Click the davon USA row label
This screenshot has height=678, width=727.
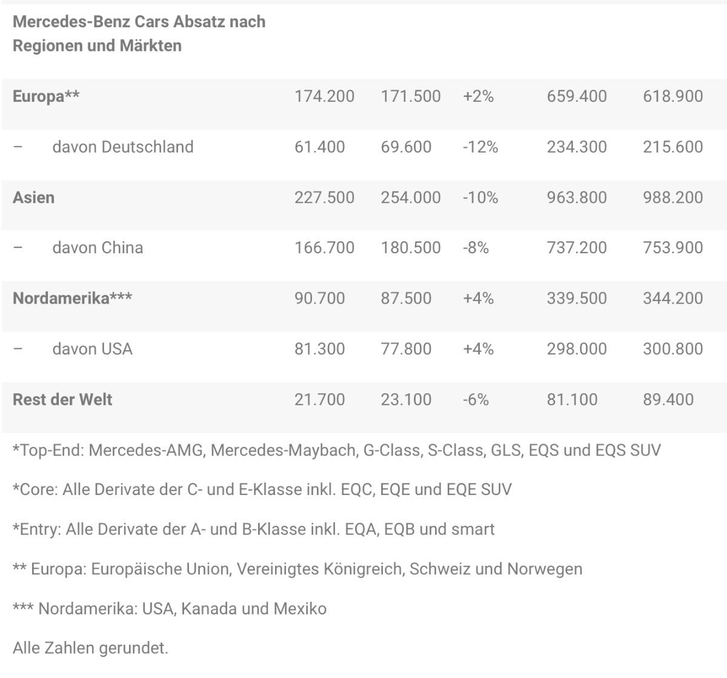[x=92, y=348]
